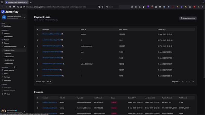Go to previous page of payment links

186,82
